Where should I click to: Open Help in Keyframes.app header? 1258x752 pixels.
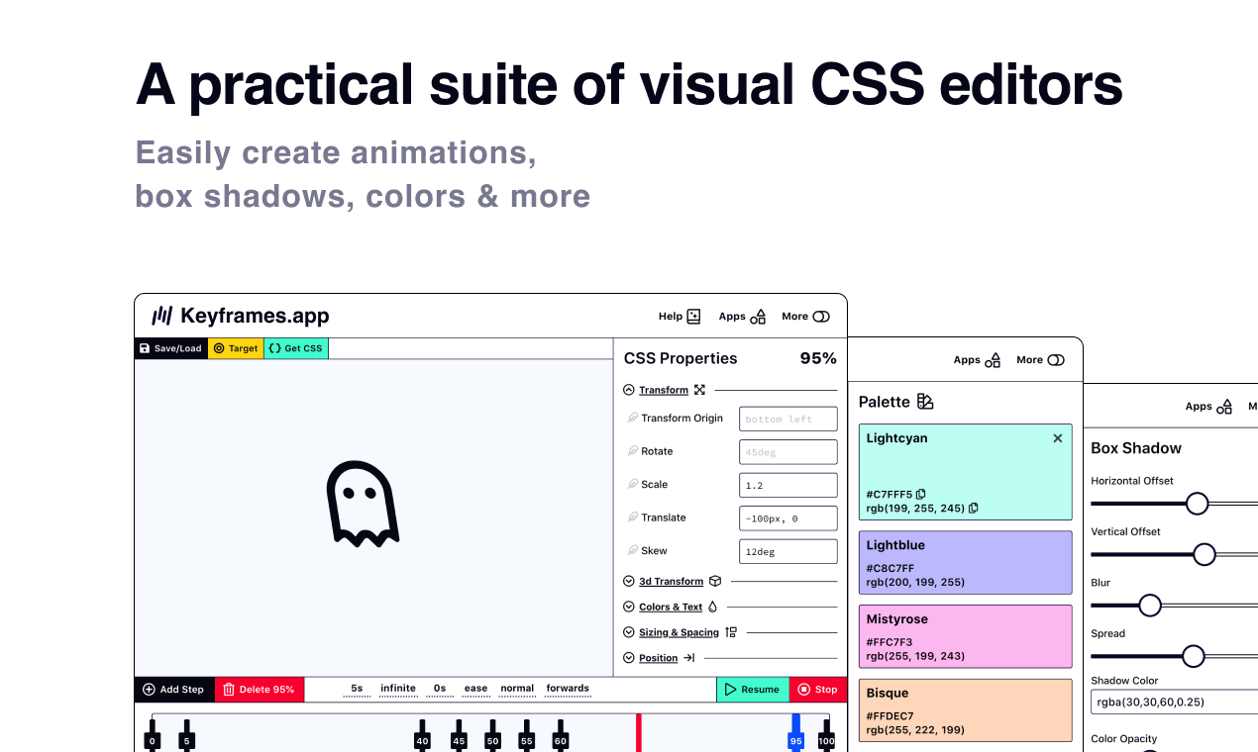[680, 317]
